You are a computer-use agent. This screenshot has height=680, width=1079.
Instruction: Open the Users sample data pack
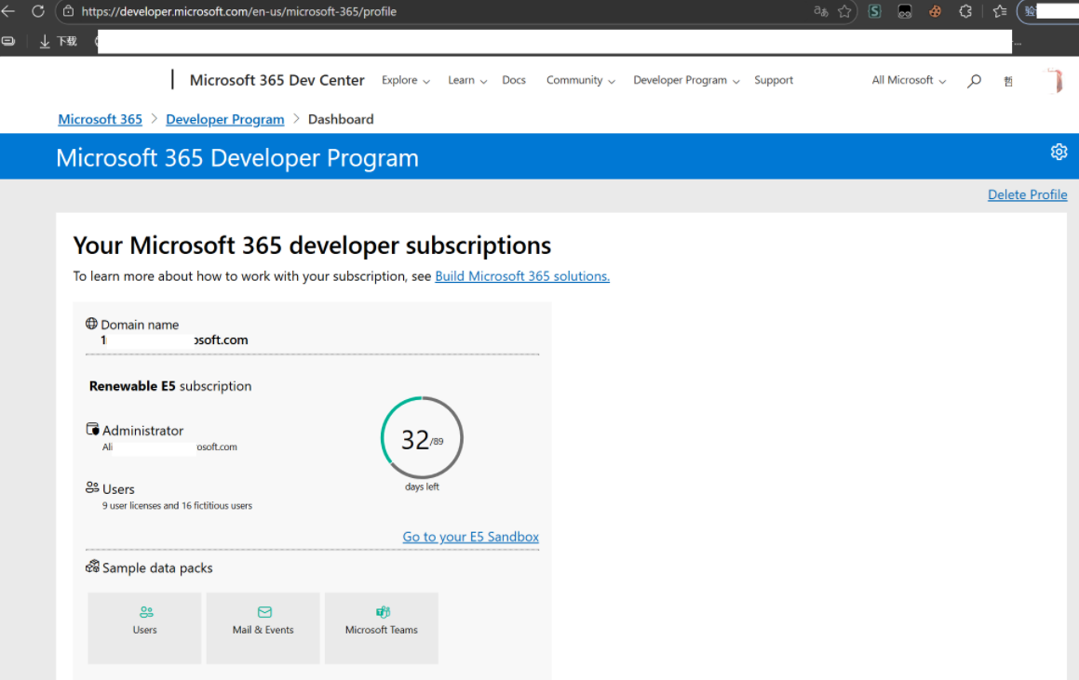coord(144,628)
